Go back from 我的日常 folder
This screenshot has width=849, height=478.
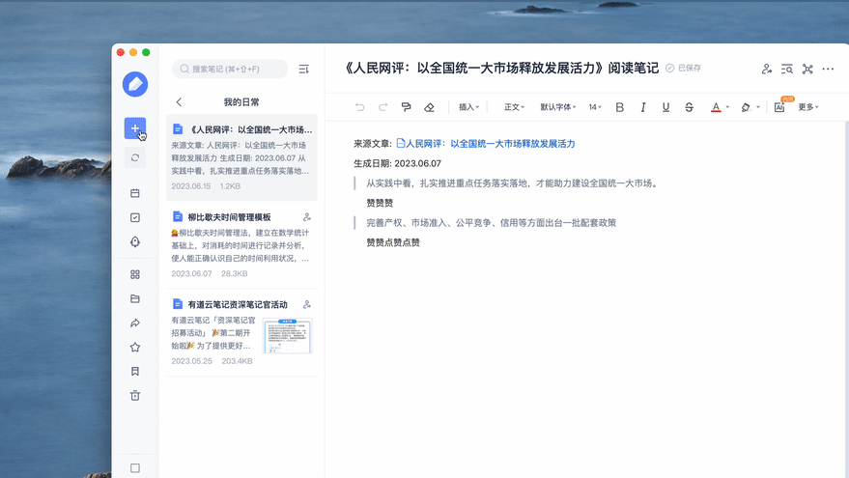179,101
